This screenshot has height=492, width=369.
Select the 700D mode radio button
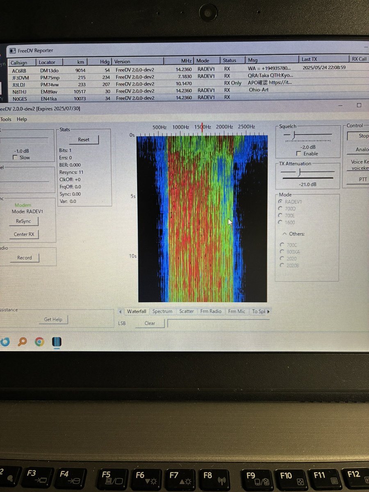point(280,209)
